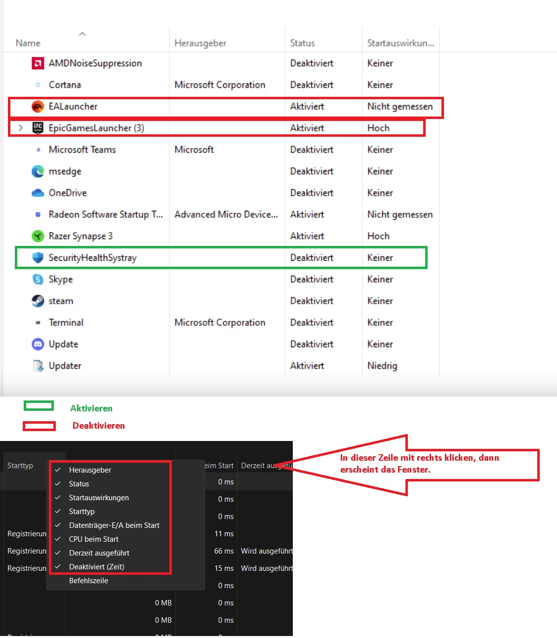Select the Skype entry name
This screenshot has height=638, width=557.
point(61,279)
